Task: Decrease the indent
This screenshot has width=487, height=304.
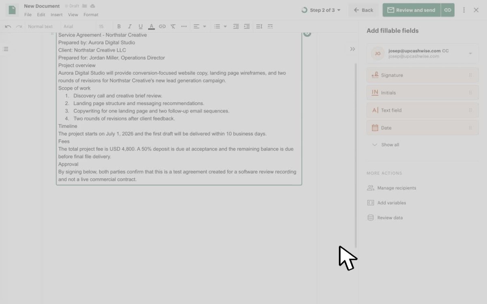Action: 236,26
